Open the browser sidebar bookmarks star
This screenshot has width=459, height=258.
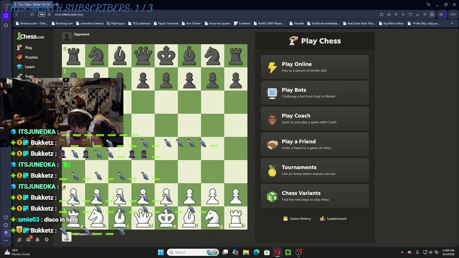(x=6, y=25)
